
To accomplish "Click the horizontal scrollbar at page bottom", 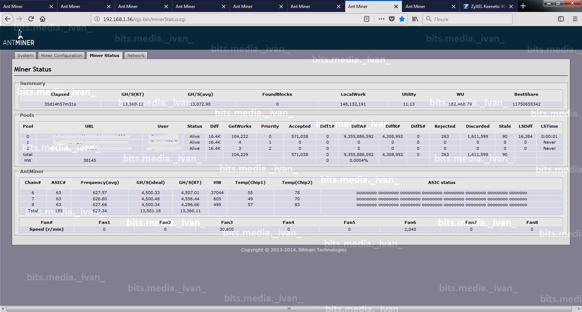I will [x=289, y=309].
